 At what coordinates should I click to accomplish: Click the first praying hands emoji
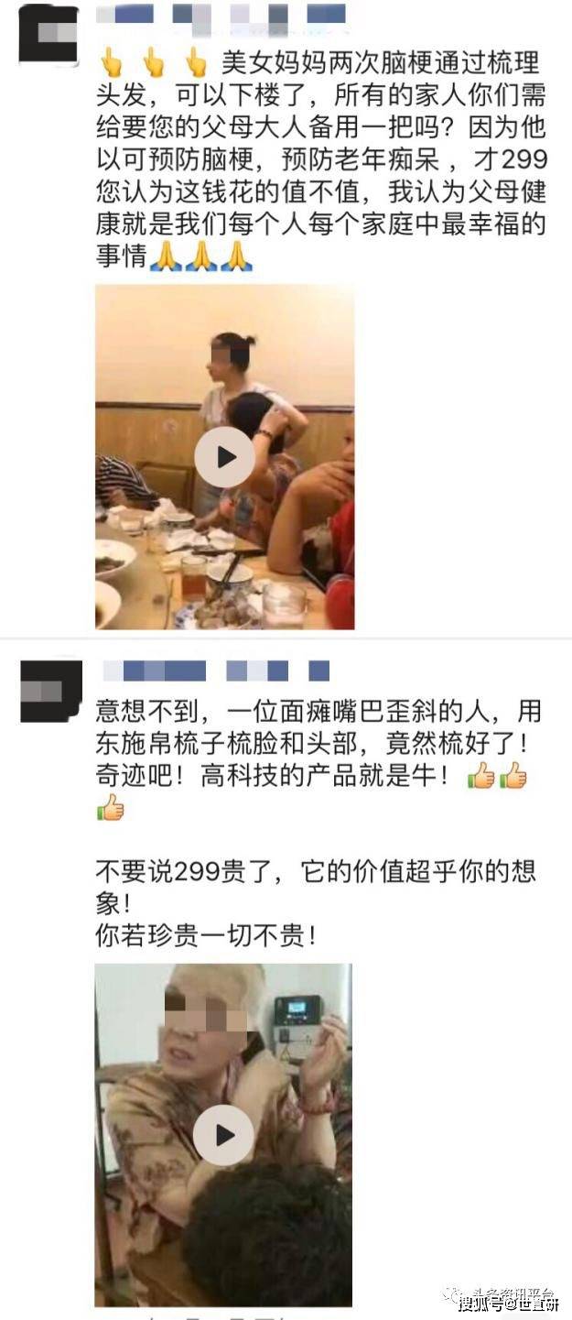(x=166, y=256)
